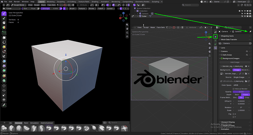Switch to the Modeling workspace tab

(x=51, y=1)
